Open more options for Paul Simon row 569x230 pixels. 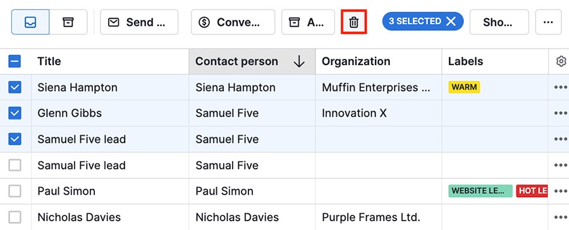pyautogui.click(x=561, y=191)
